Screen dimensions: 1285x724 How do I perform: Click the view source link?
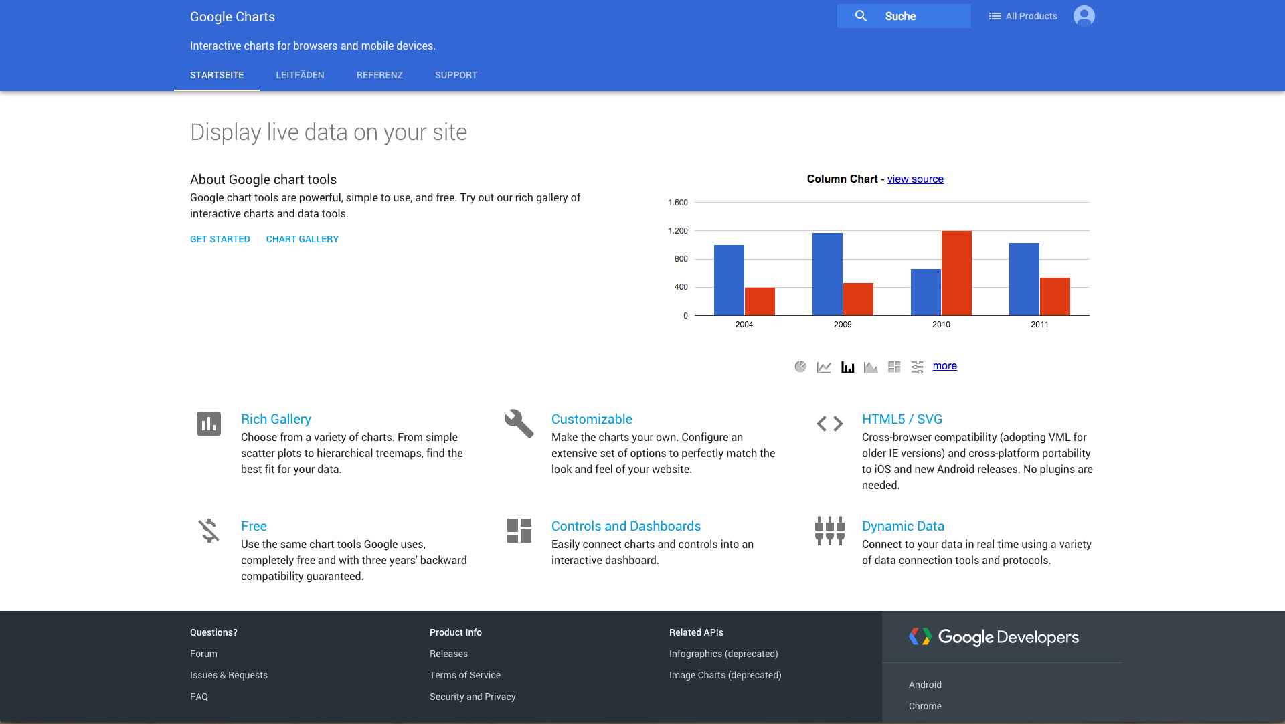(916, 179)
